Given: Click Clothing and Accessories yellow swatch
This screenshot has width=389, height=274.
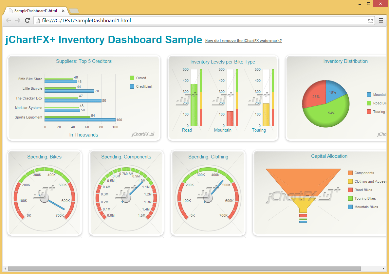Looking at the screenshot, I should (x=350, y=181).
